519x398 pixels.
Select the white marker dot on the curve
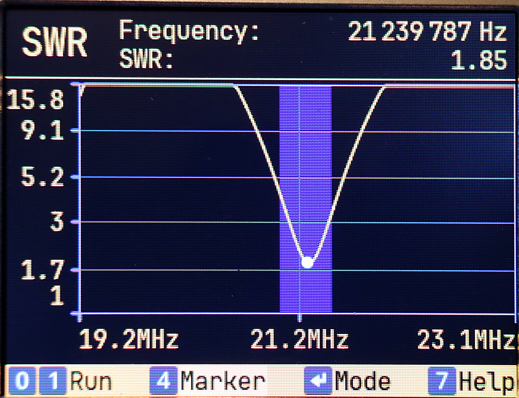(307, 262)
